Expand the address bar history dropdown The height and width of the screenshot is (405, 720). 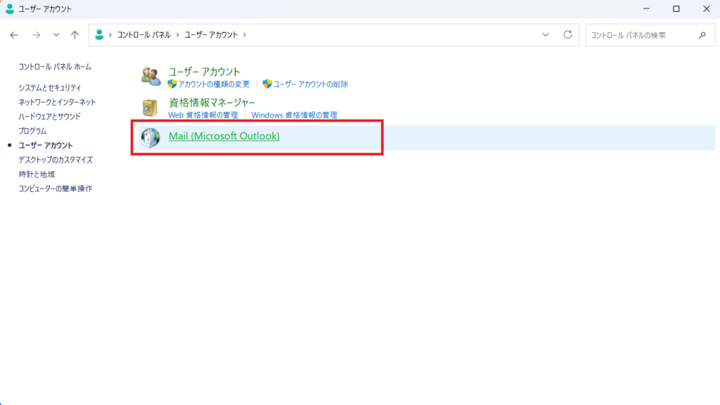(x=546, y=34)
